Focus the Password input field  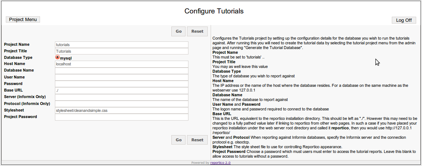coord(122,84)
